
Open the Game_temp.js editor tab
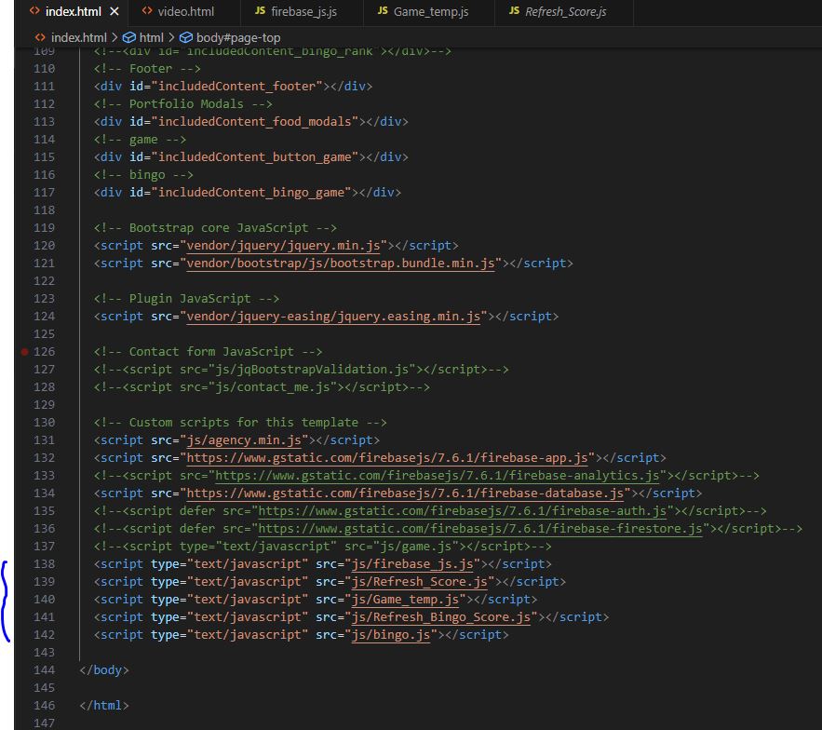click(429, 11)
